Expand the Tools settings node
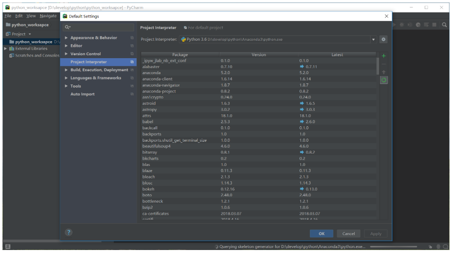Viewport: 452px width, 253px height. pos(66,86)
